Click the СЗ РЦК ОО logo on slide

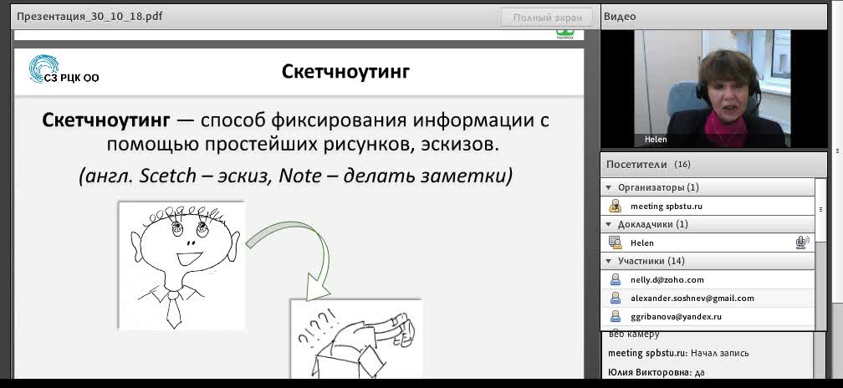pyautogui.click(x=64, y=69)
